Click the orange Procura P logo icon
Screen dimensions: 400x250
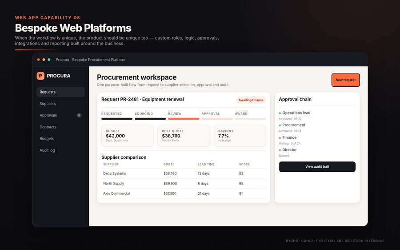coord(40,76)
